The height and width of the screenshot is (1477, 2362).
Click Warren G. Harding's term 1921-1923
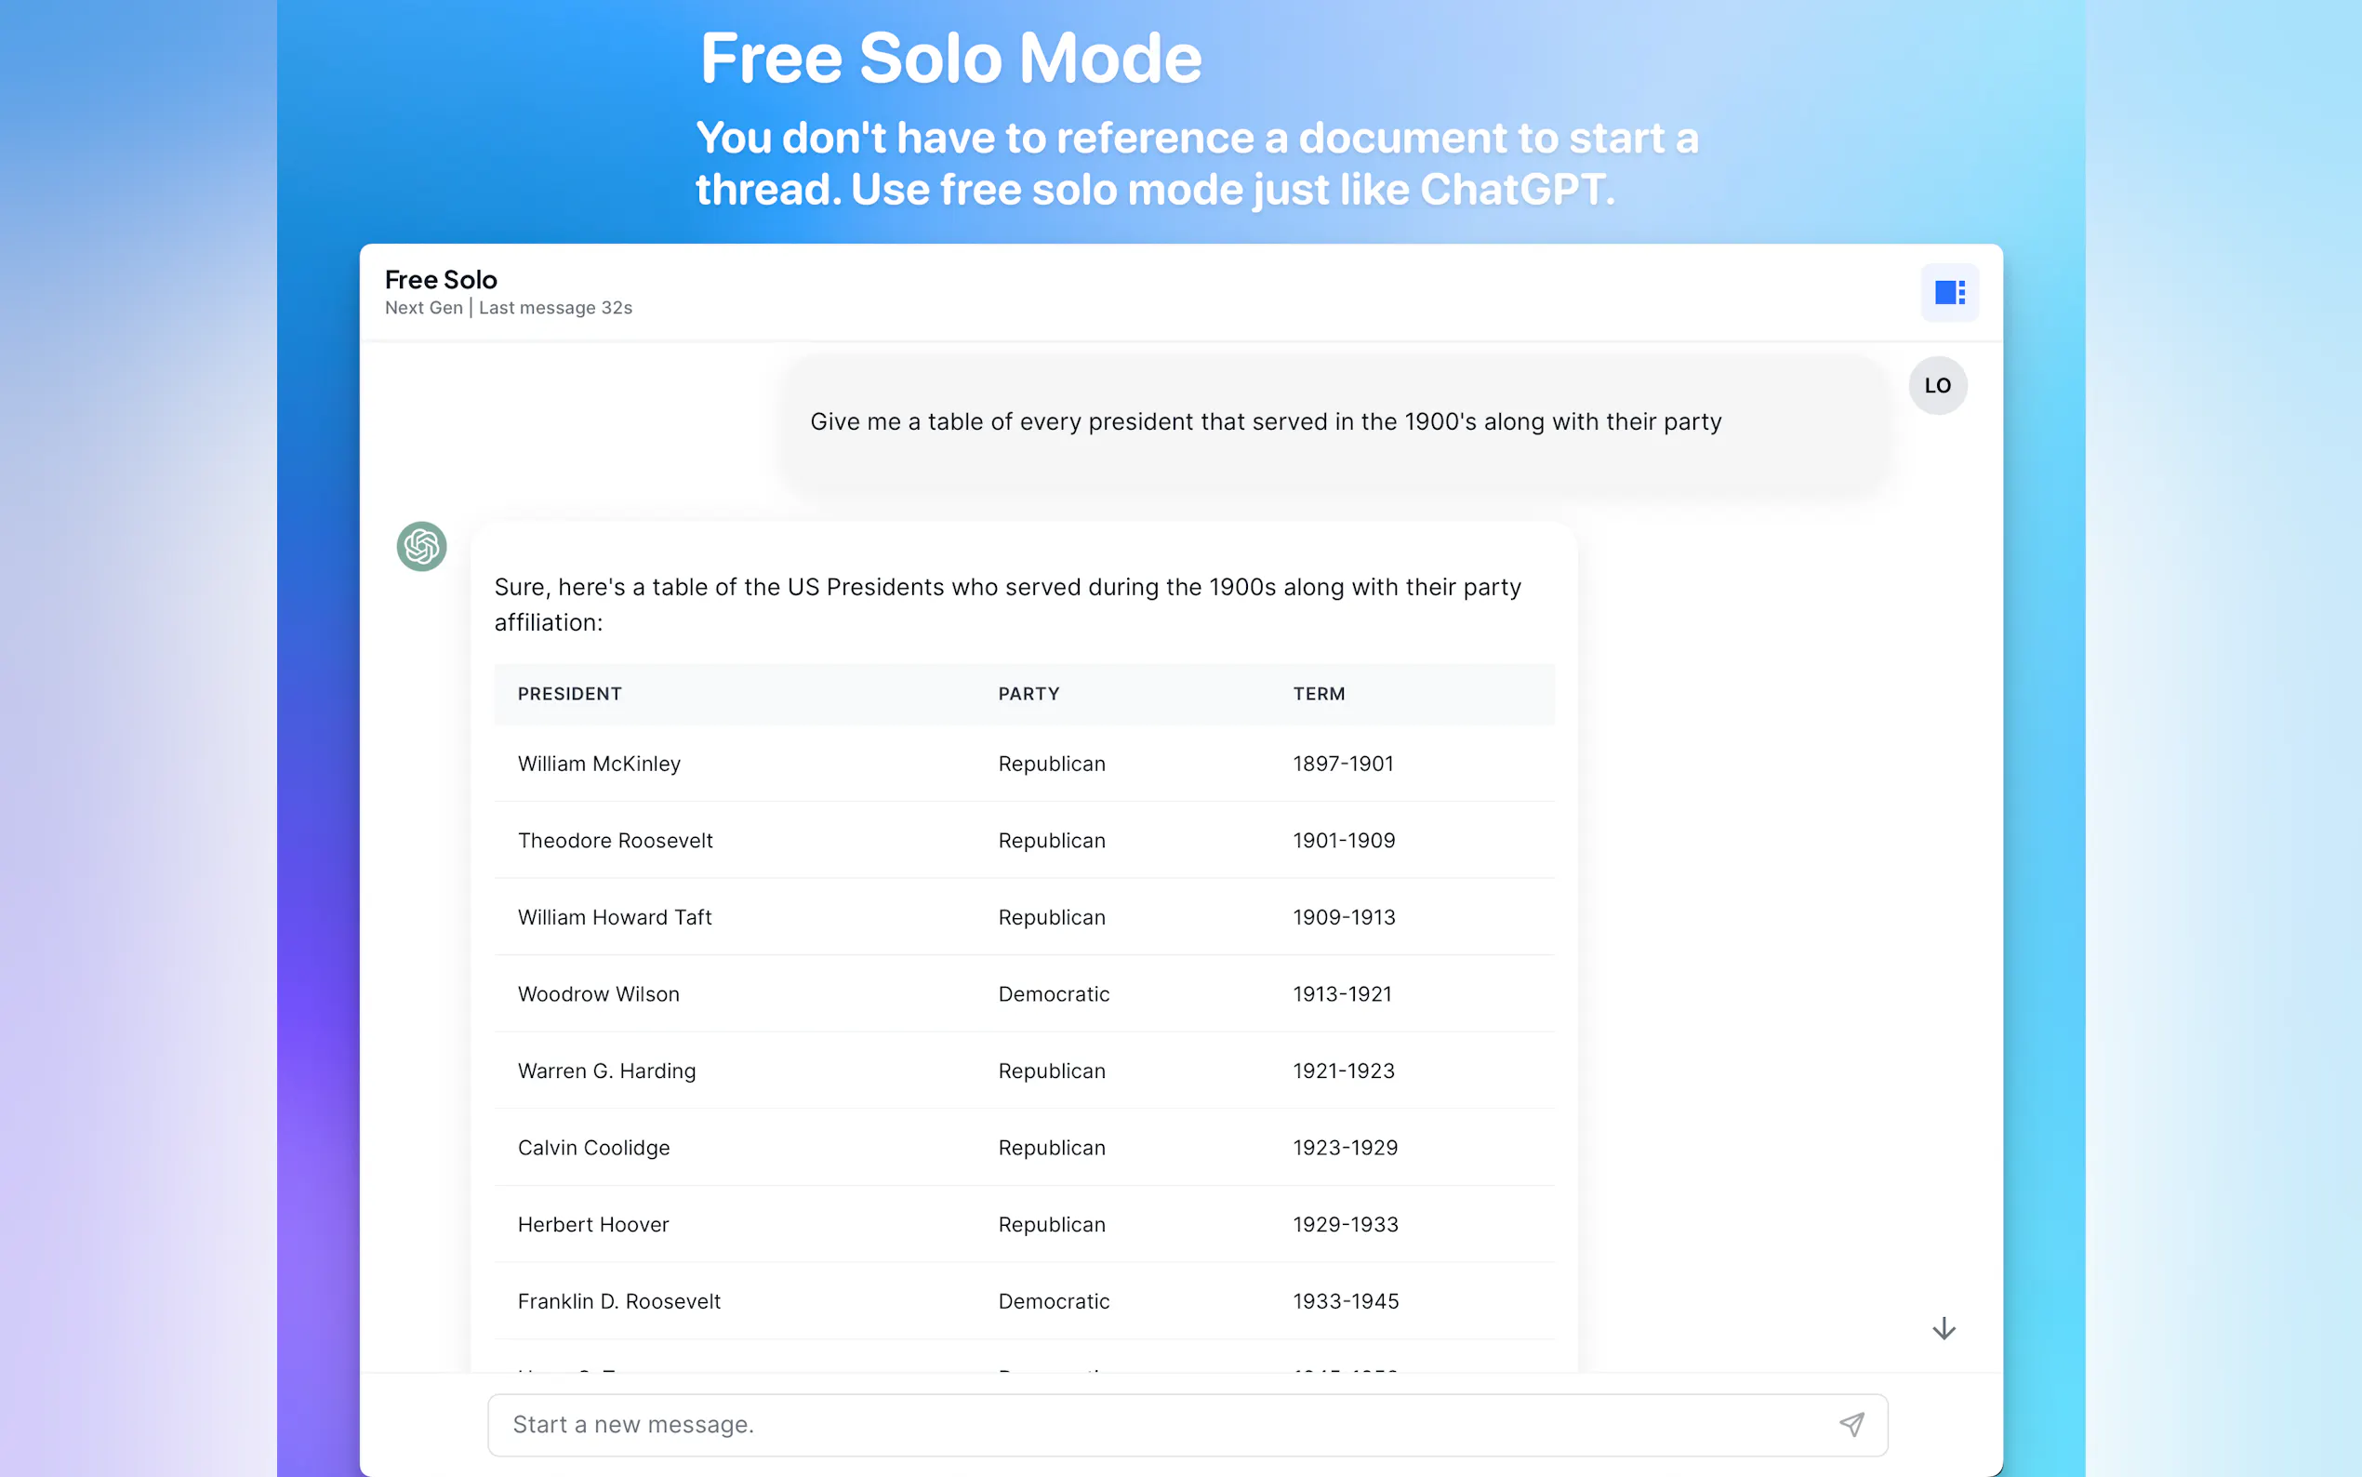(1344, 1071)
